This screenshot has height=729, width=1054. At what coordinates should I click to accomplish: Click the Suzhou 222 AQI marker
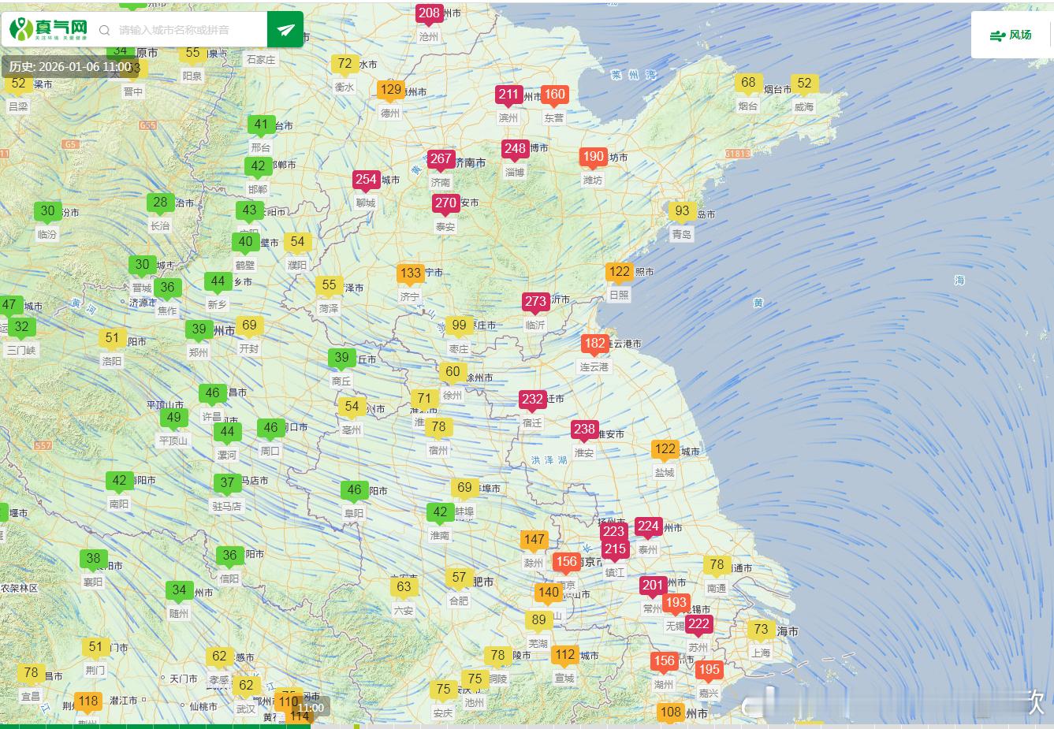click(698, 625)
